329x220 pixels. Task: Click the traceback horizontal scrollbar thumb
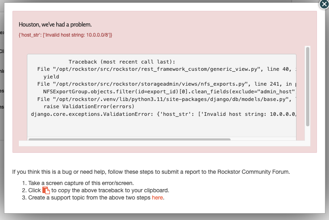[x=129, y=140]
